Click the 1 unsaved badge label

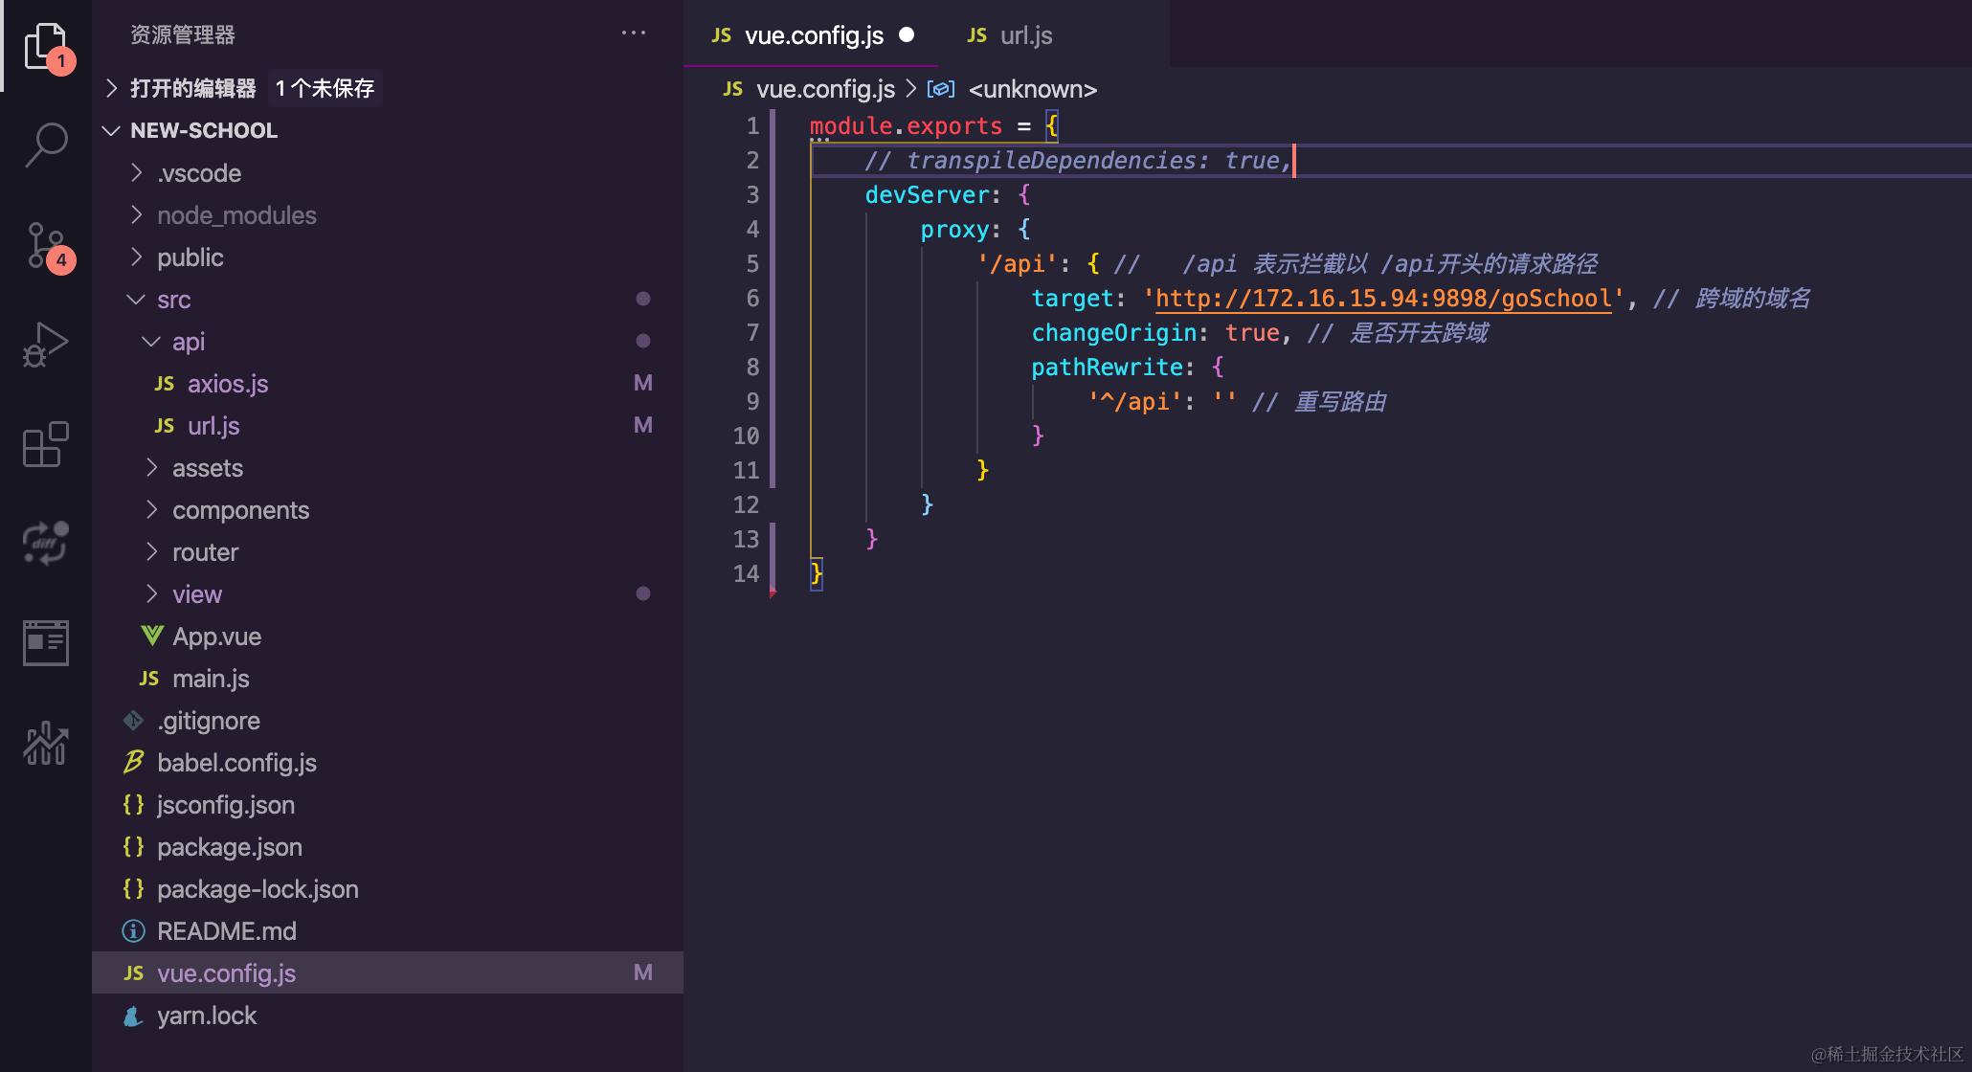(325, 88)
